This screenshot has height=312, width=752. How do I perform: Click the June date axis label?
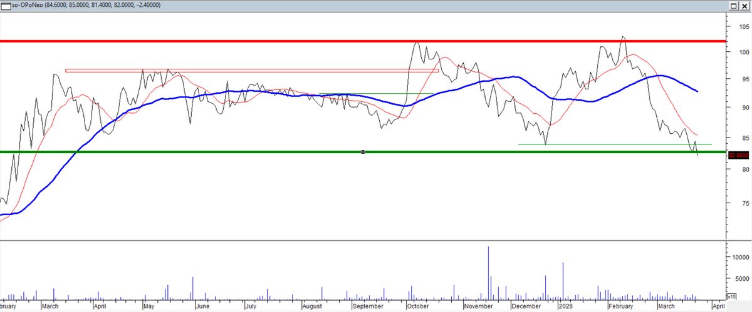pyautogui.click(x=202, y=306)
